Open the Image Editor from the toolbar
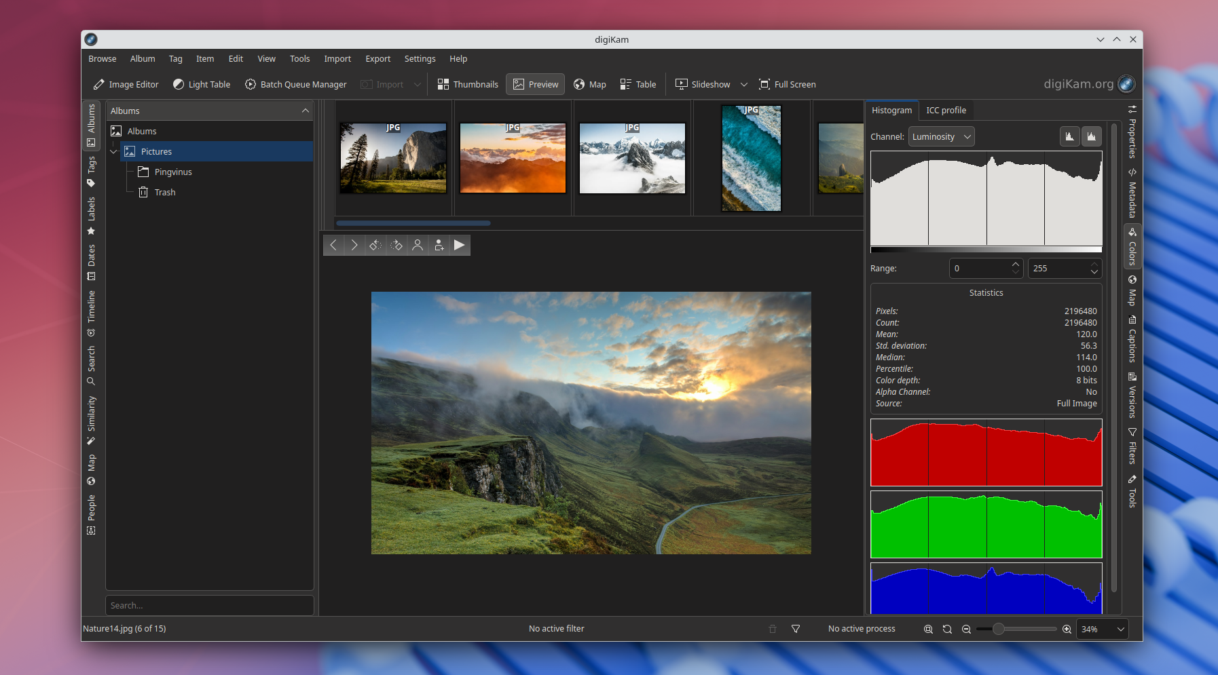The image size is (1218, 675). [x=126, y=84]
